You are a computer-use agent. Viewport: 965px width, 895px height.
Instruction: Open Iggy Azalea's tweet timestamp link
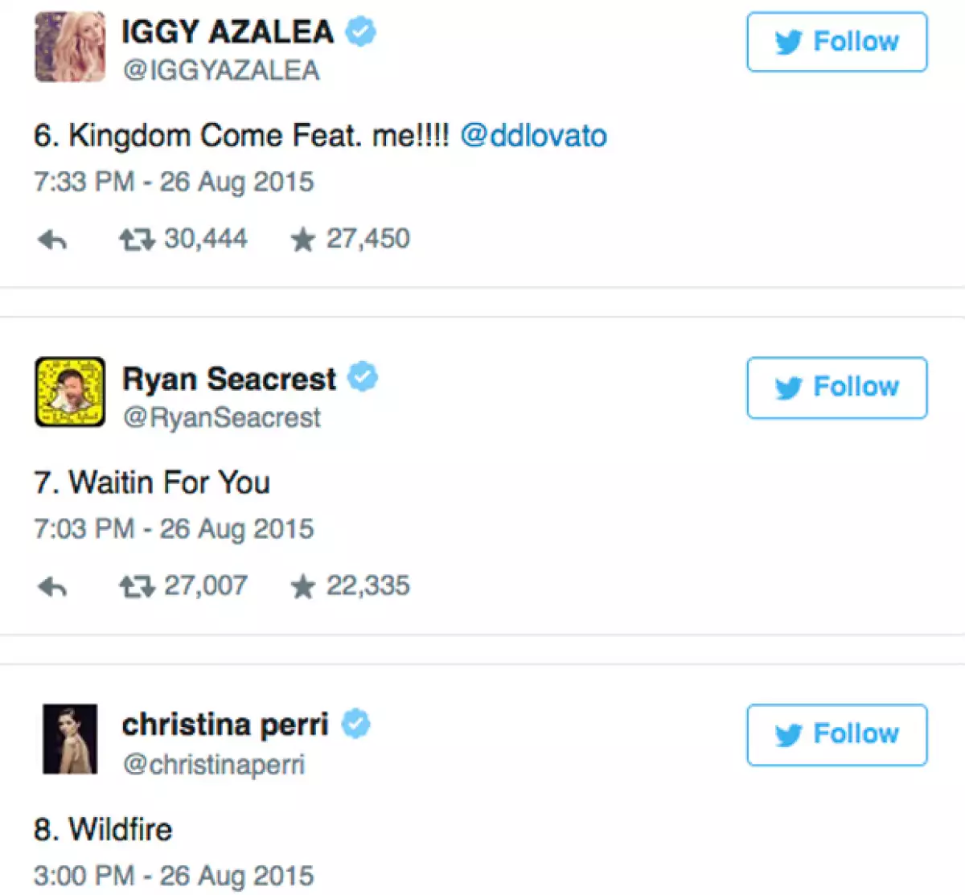click(x=171, y=182)
